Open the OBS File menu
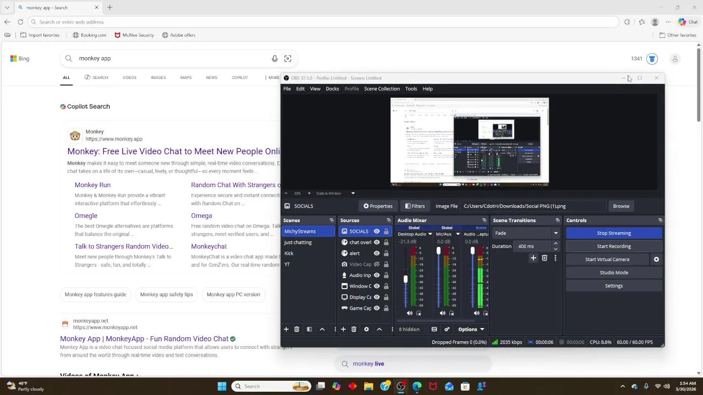Viewport: 703px width, 395px height. pyautogui.click(x=287, y=89)
